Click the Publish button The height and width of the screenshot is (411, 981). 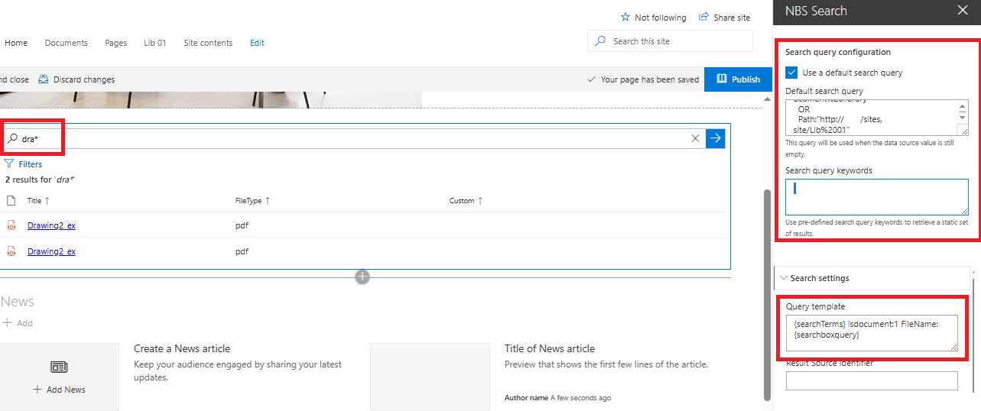737,79
